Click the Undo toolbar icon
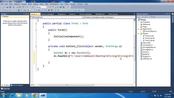174x98 pixels. coord(23,7)
